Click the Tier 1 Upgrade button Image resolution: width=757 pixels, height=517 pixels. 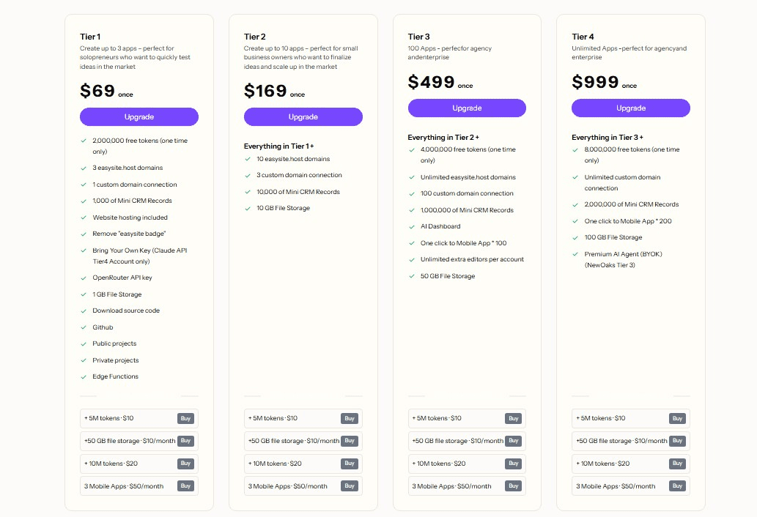tap(139, 116)
